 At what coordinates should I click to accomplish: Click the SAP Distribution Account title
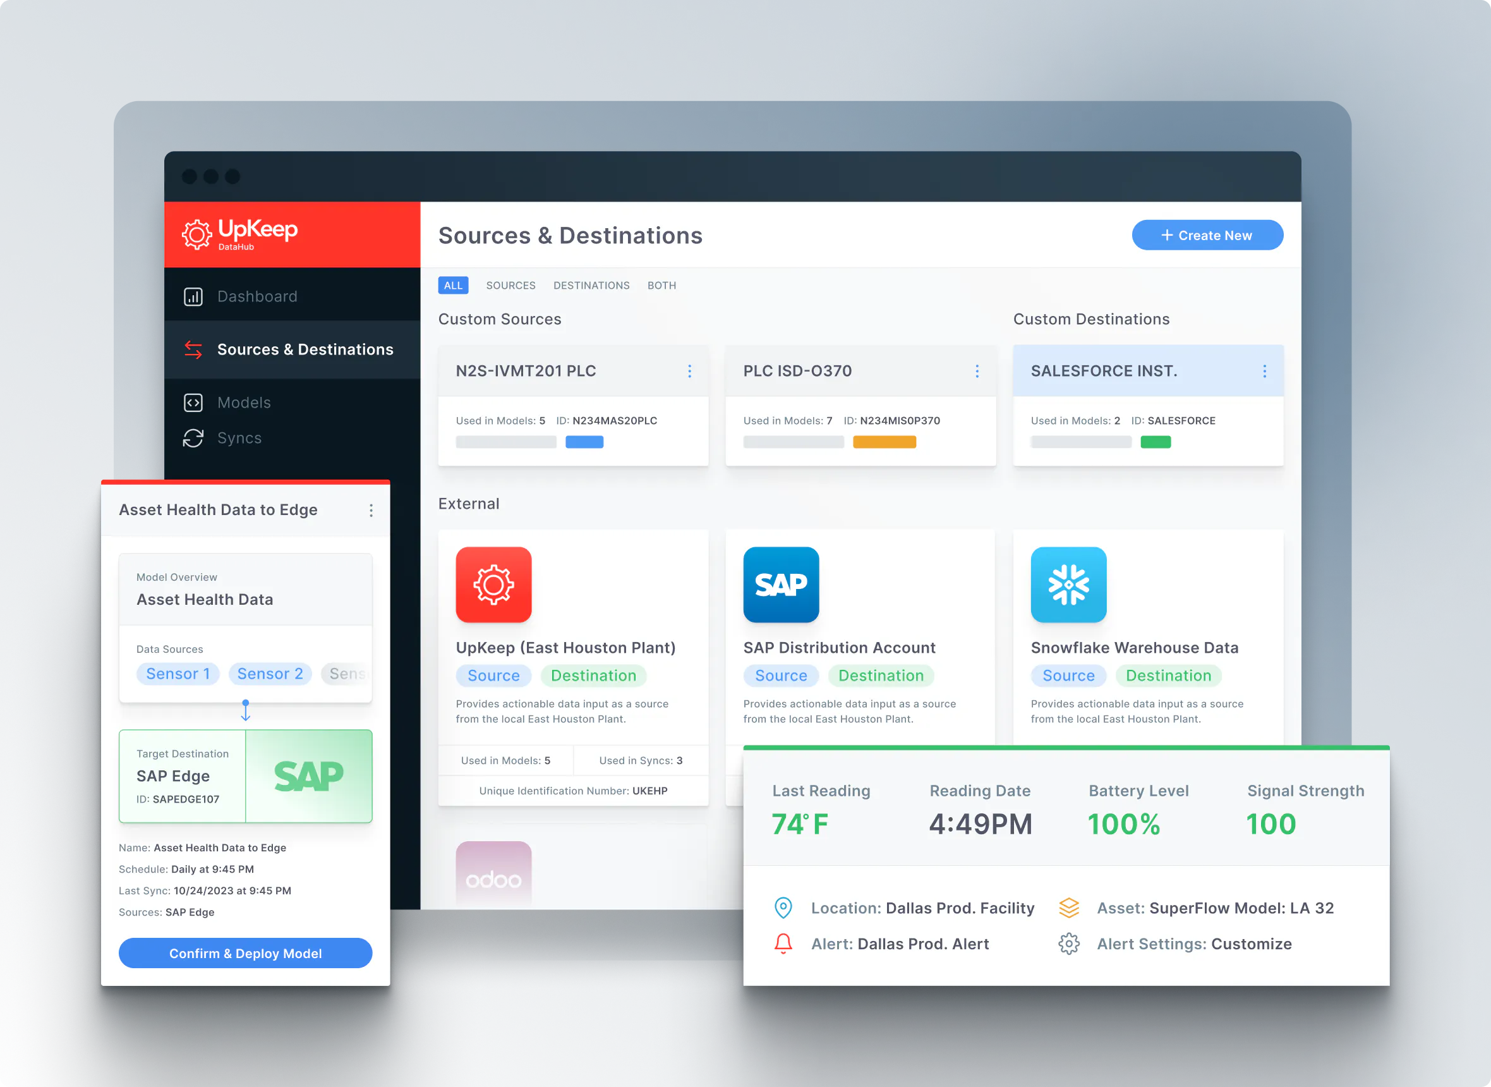838,648
